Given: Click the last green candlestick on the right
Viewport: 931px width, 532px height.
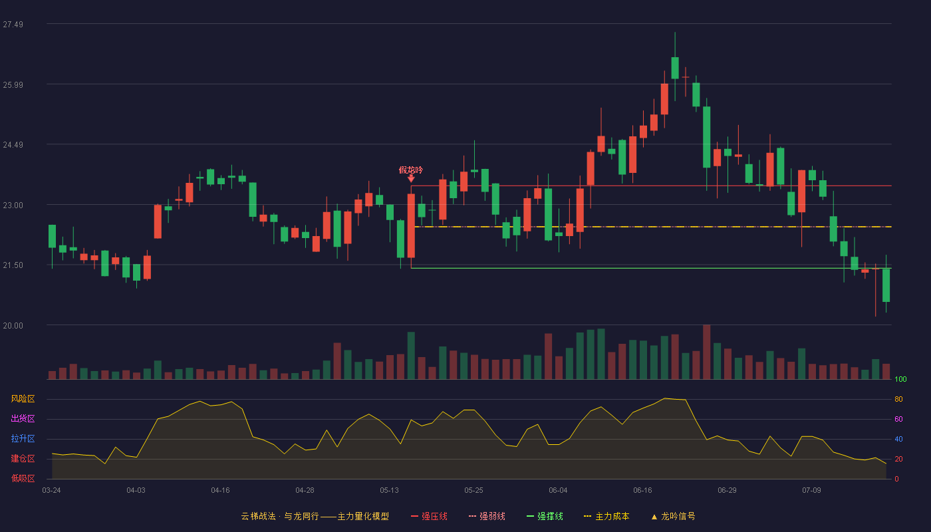Looking at the screenshot, I should point(886,285).
